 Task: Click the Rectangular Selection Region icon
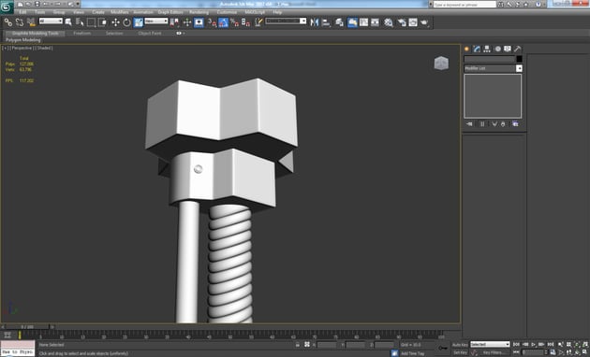(91, 22)
